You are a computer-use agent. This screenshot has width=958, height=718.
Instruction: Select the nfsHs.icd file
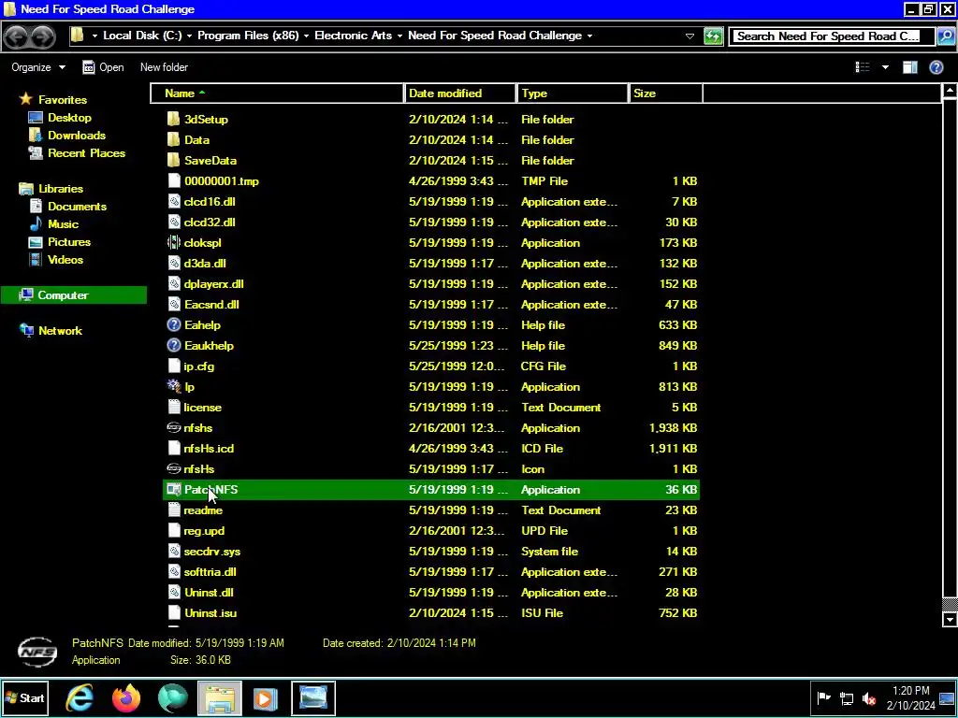click(x=209, y=448)
